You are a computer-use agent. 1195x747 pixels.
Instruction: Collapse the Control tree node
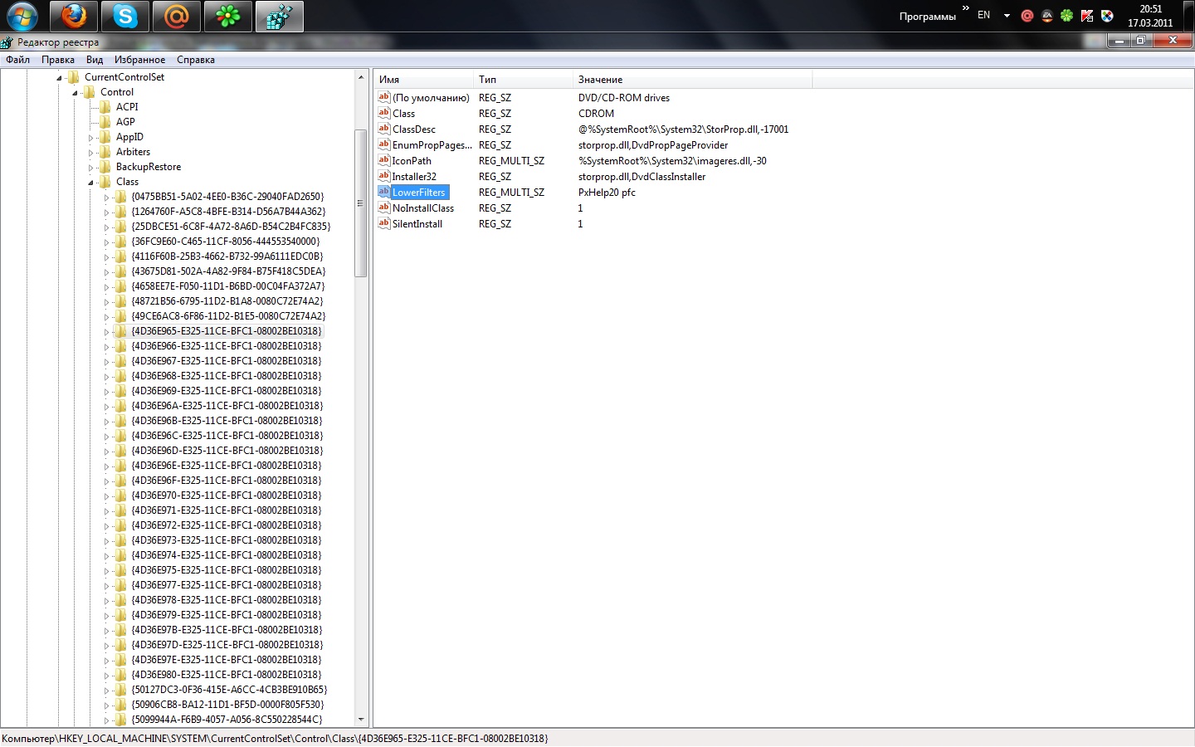[x=75, y=93]
